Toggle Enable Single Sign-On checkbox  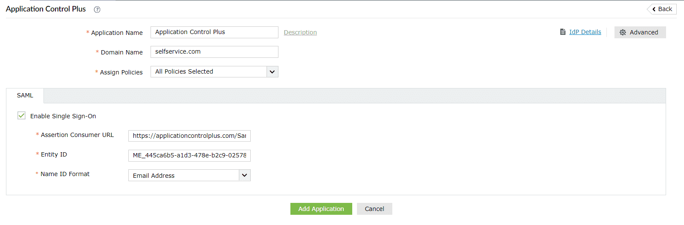[x=21, y=116]
